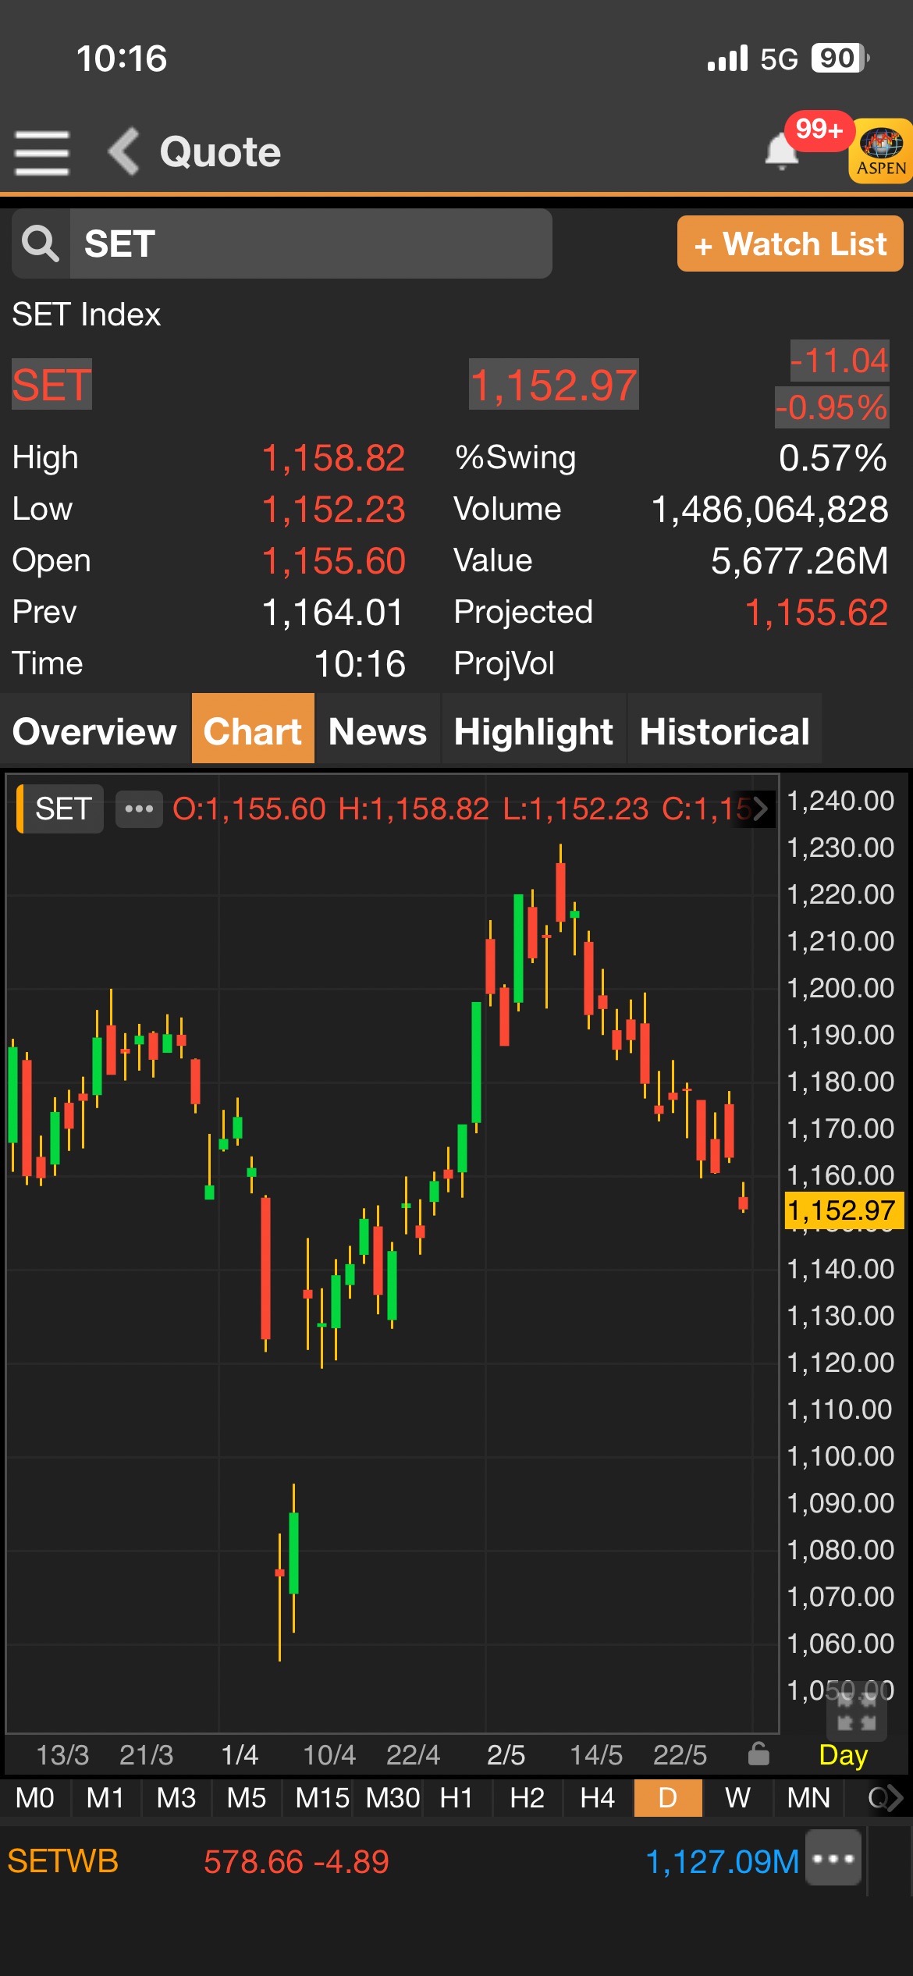Open the notifications bell
Screen dimensions: 913x1976
point(781,151)
